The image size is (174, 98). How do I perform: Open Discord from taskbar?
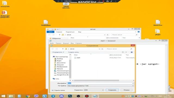(x=61, y=96)
